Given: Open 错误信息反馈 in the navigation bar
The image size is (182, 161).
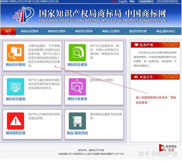Looking at the screenshot, I should click(138, 31).
